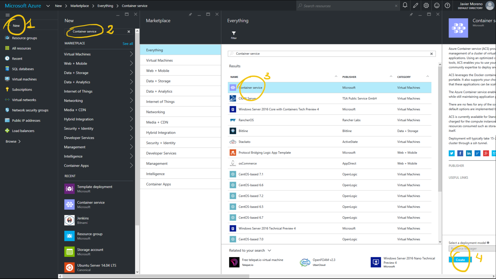
Task: Expand the Microsoft Azure dropdown chevron
Action: tap(48, 6)
